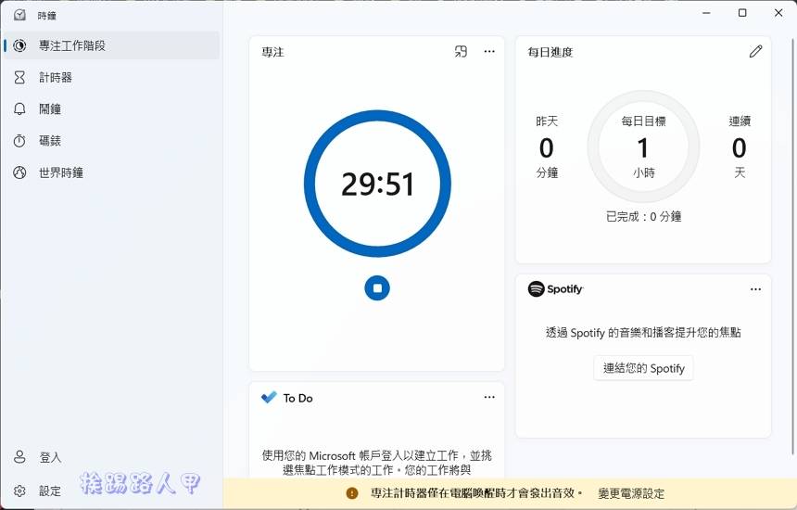Edit daily goal with pencil icon

755,52
